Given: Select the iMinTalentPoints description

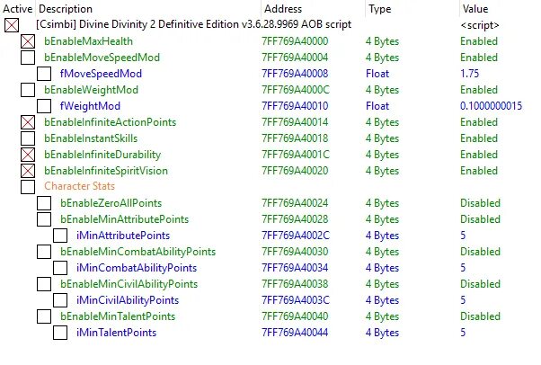Looking at the screenshot, I should click(x=116, y=333).
